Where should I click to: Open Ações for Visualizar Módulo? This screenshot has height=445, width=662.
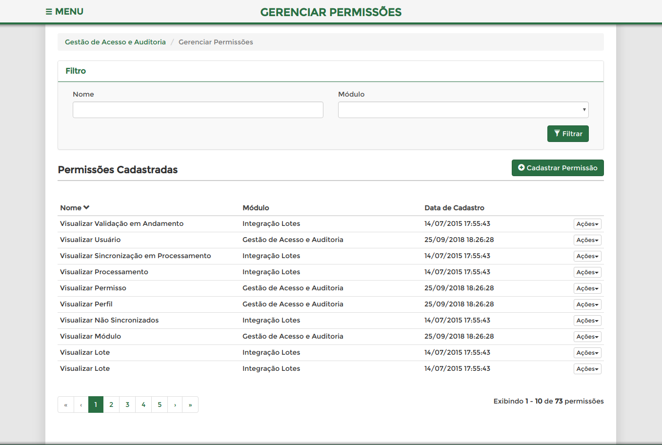point(587,337)
